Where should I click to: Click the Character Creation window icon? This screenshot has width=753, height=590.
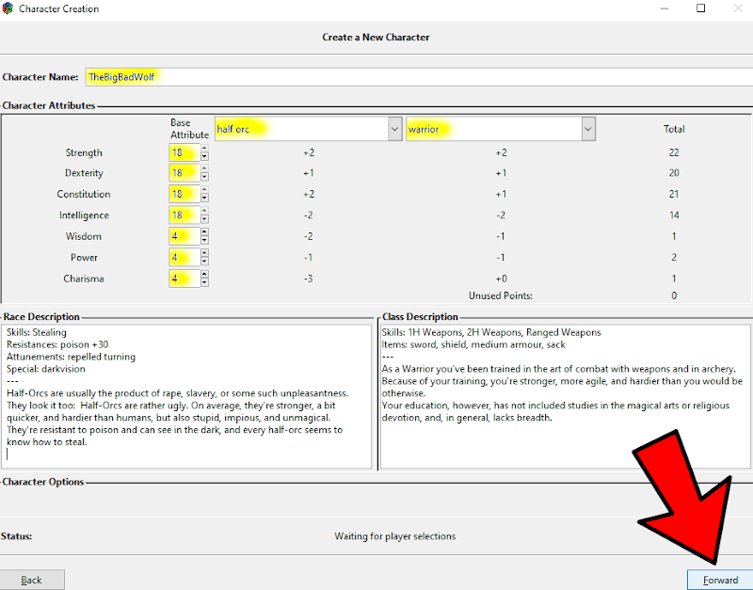(8, 8)
